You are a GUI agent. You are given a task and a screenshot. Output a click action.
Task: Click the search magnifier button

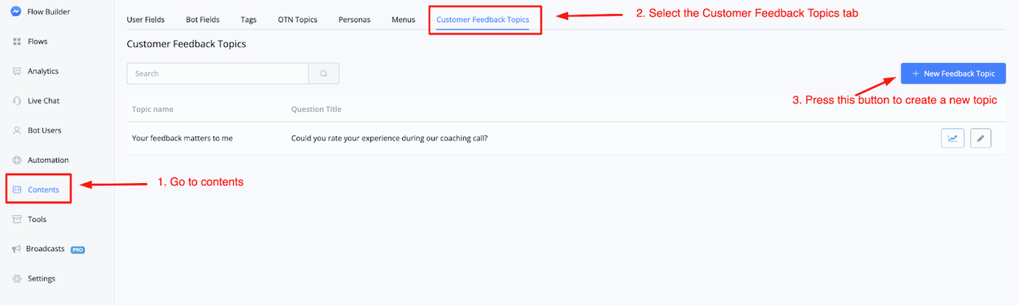324,73
